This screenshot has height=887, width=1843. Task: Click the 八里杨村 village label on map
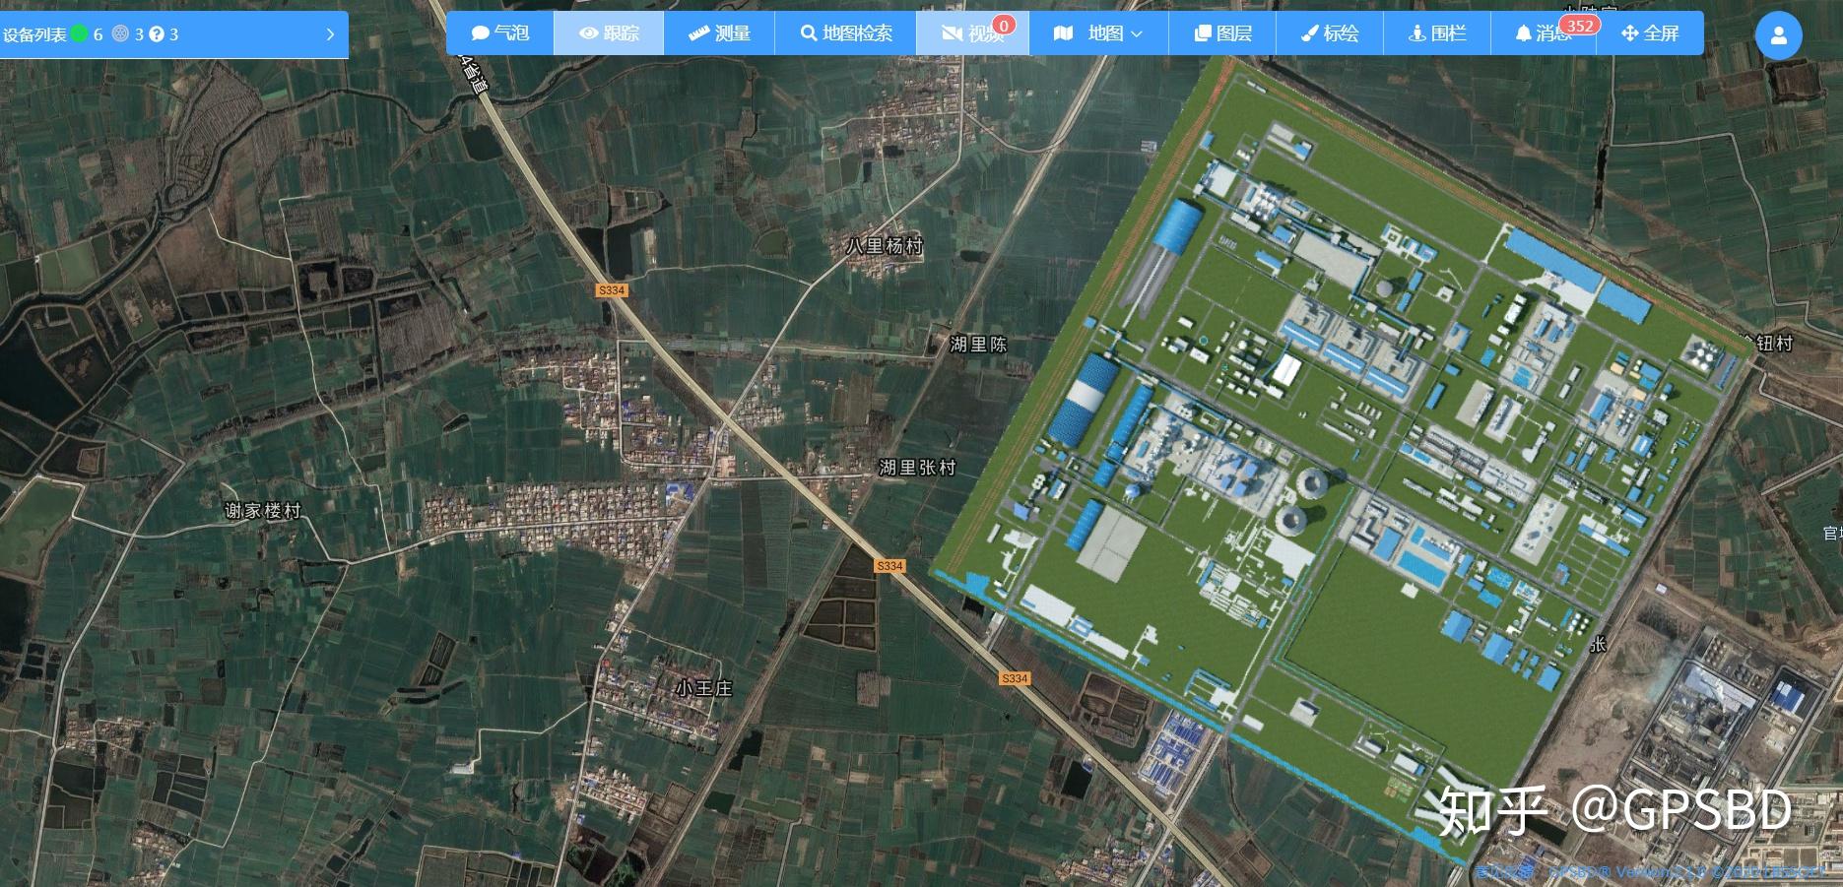point(885,246)
